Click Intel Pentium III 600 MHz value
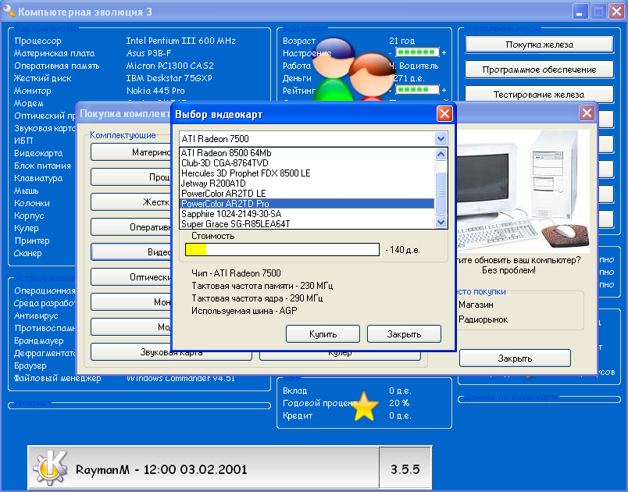 pyautogui.click(x=180, y=41)
